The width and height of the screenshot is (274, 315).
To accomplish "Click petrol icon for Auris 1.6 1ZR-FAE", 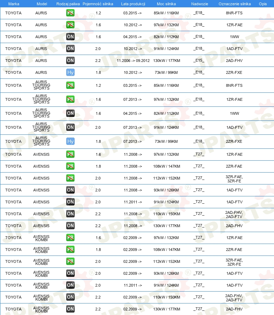I will pyautogui.click(x=70, y=25).
